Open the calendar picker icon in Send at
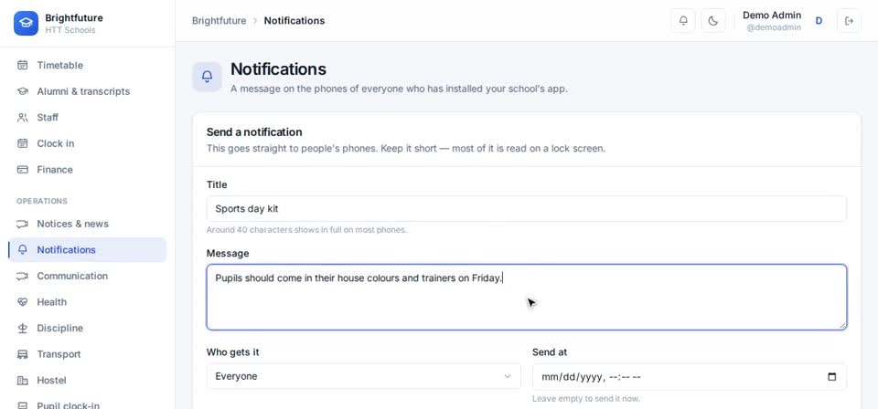 pyautogui.click(x=832, y=377)
